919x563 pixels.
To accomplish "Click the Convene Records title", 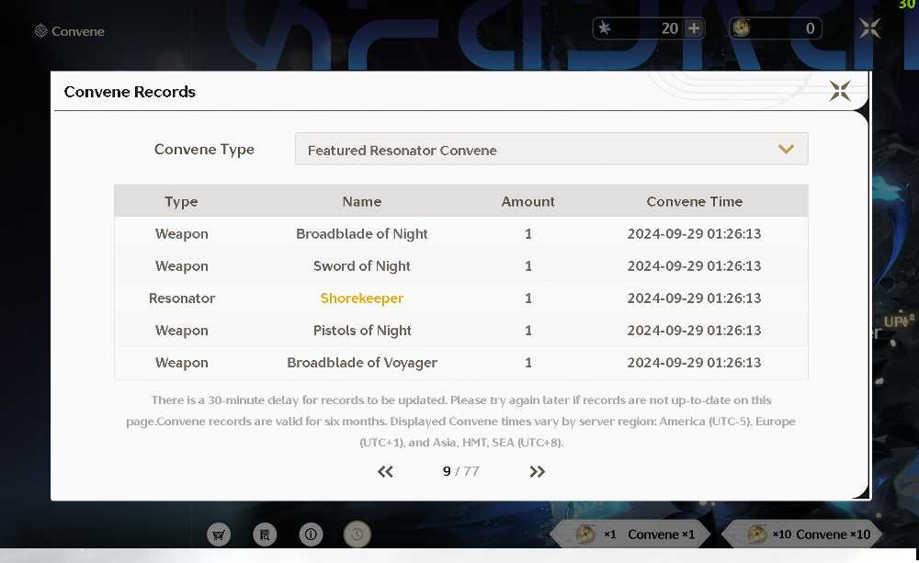I will (130, 92).
